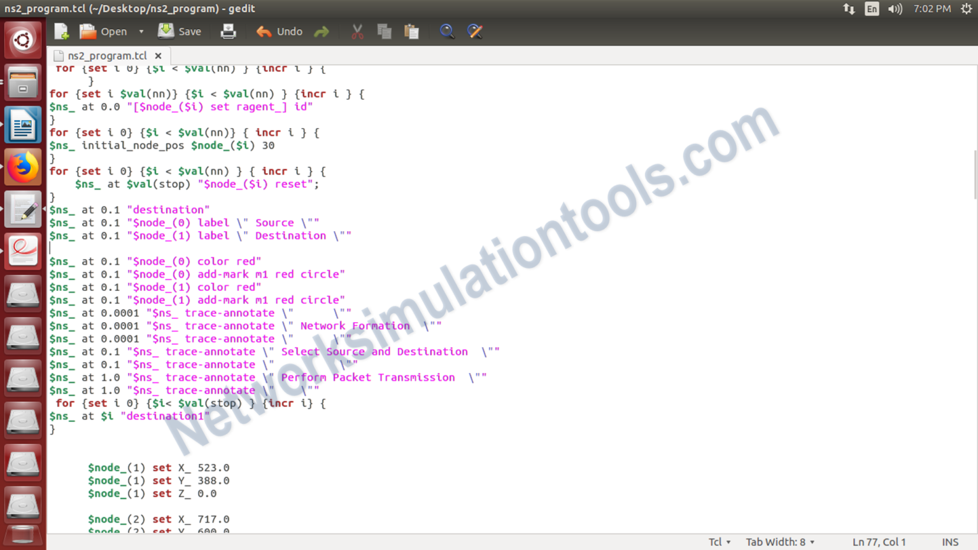
Task: Create a new document
Action: coord(60,31)
